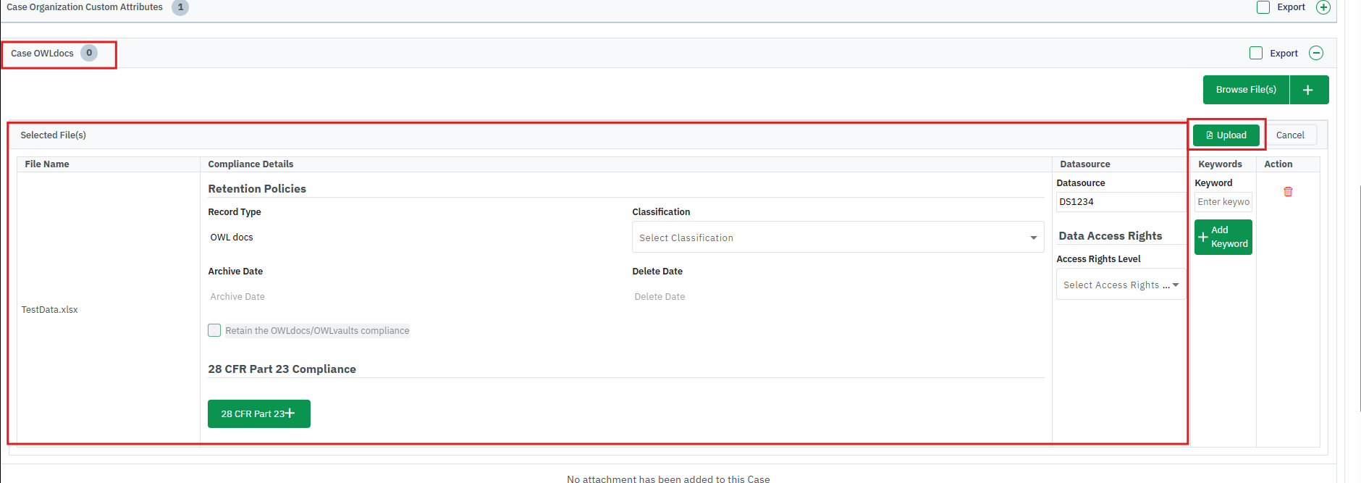This screenshot has width=1361, height=483.
Task: Click plus icon beside Browse File(s)
Action: tap(1308, 90)
